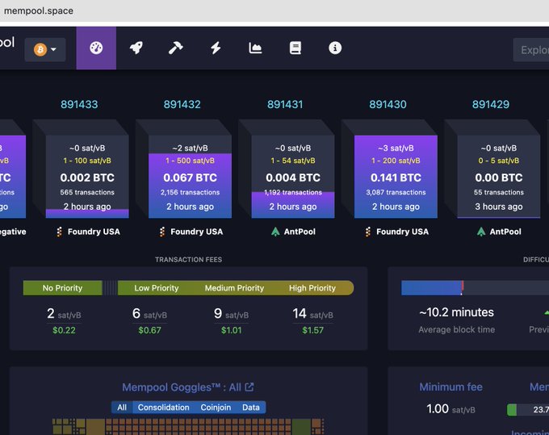Click the 14 sat/vB high priority value
The image size is (549, 435).
[x=312, y=314]
